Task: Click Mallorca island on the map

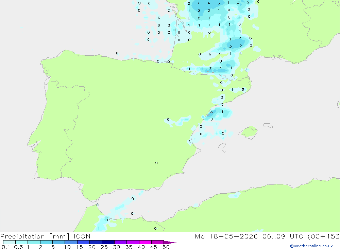Action: 249,132
